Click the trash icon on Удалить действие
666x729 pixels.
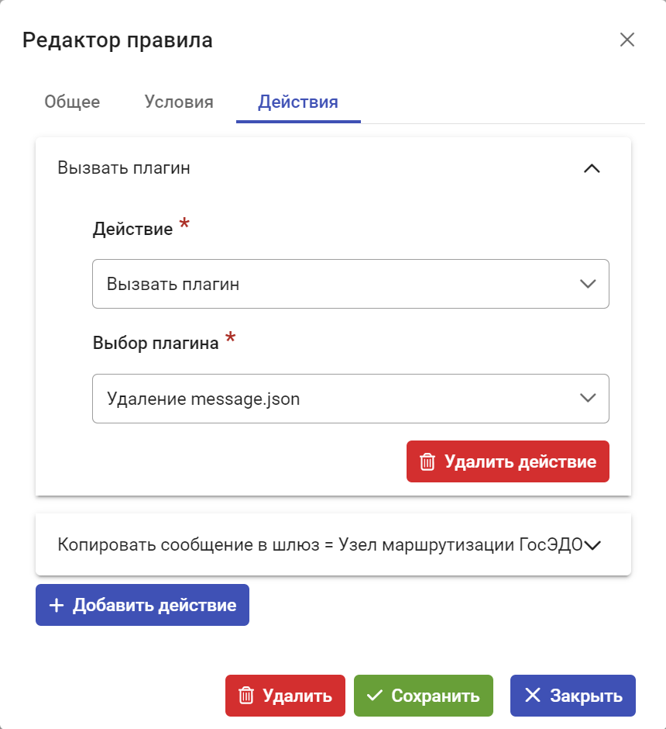[x=427, y=461]
